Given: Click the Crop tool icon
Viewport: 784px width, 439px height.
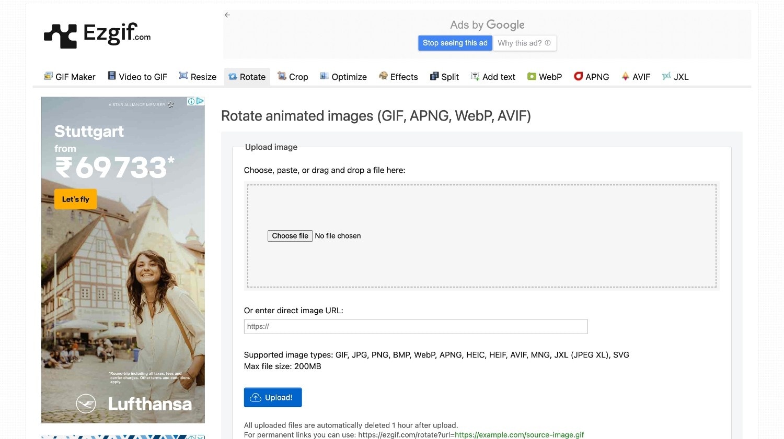Looking at the screenshot, I should [x=282, y=76].
